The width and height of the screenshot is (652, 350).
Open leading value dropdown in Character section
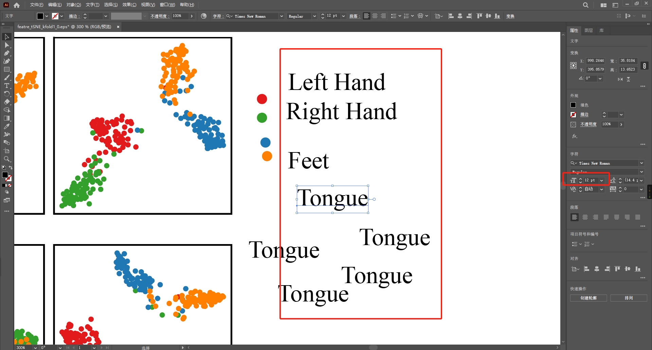[x=641, y=180]
